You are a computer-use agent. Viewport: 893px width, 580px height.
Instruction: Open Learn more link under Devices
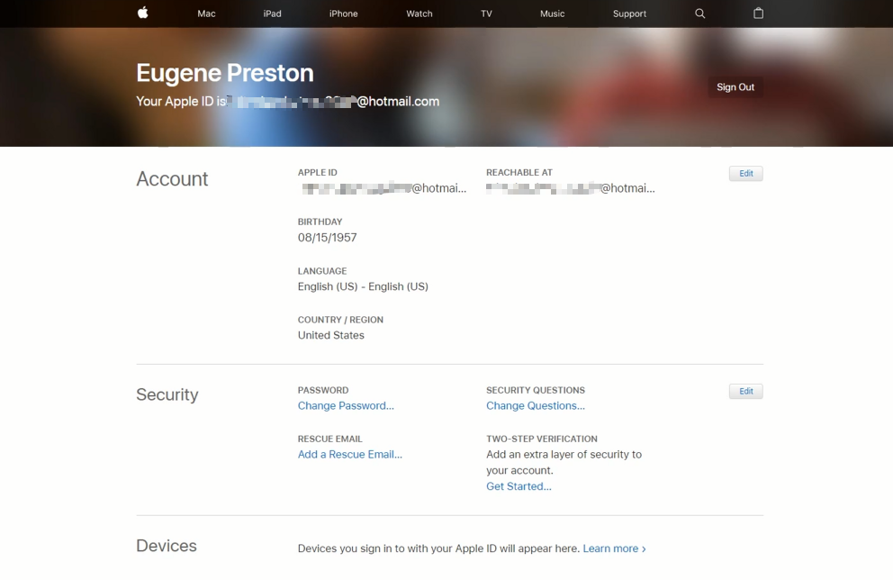click(x=614, y=548)
